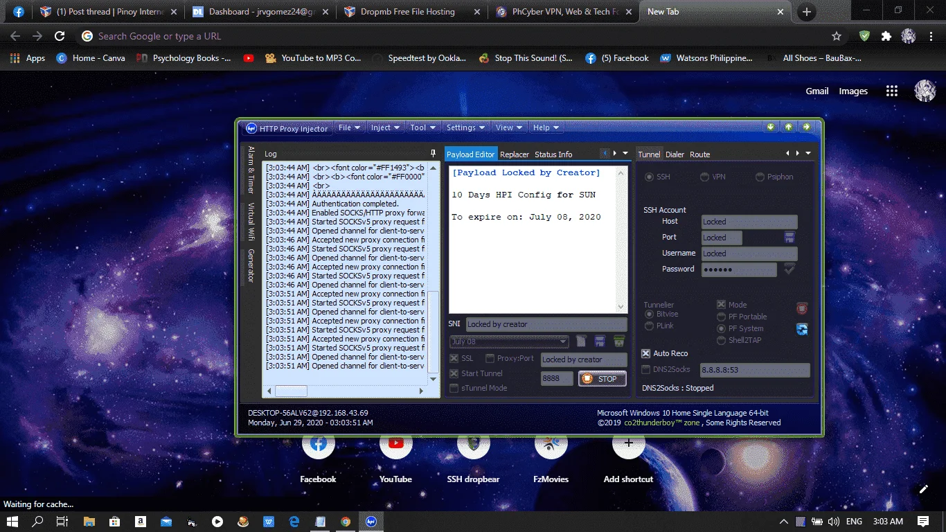Select the Bitvise tunnelier radio button
The height and width of the screenshot is (532, 946).
point(650,314)
